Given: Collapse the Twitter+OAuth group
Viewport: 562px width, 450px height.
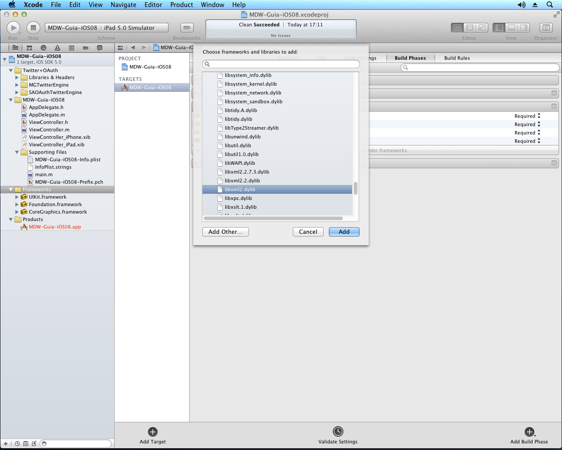Looking at the screenshot, I should coord(11,70).
